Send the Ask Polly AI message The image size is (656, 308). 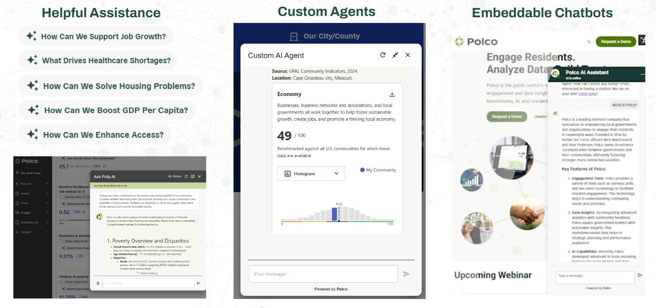pyautogui.click(x=198, y=283)
